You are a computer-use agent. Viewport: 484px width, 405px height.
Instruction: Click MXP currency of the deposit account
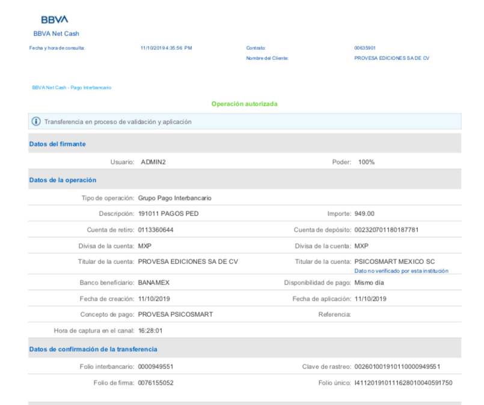(x=361, y=246)
